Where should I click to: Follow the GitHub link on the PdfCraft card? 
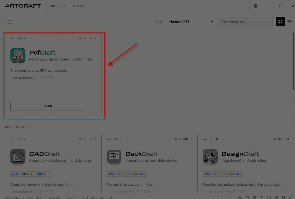(x=87, y=38)
